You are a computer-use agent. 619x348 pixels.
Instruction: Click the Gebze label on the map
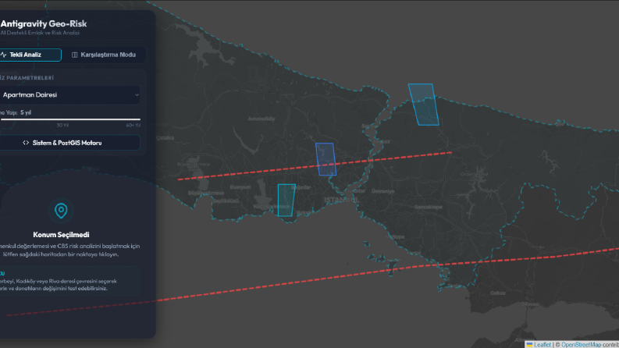(497, 293)
